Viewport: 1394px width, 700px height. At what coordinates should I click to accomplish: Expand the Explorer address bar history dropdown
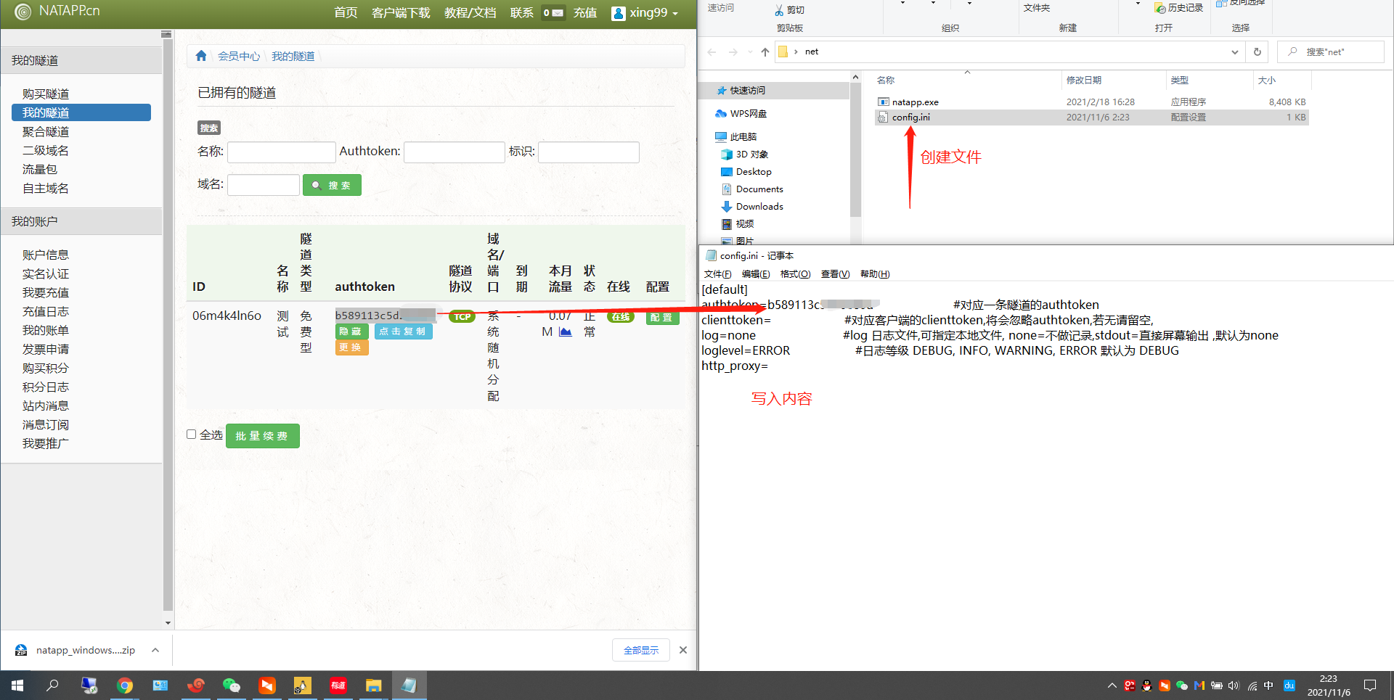pyautogui.click(x=1234, y=52)
